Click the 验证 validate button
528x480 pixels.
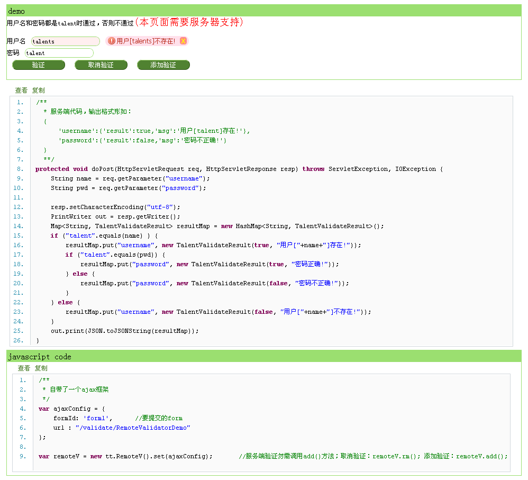point(39,65)
